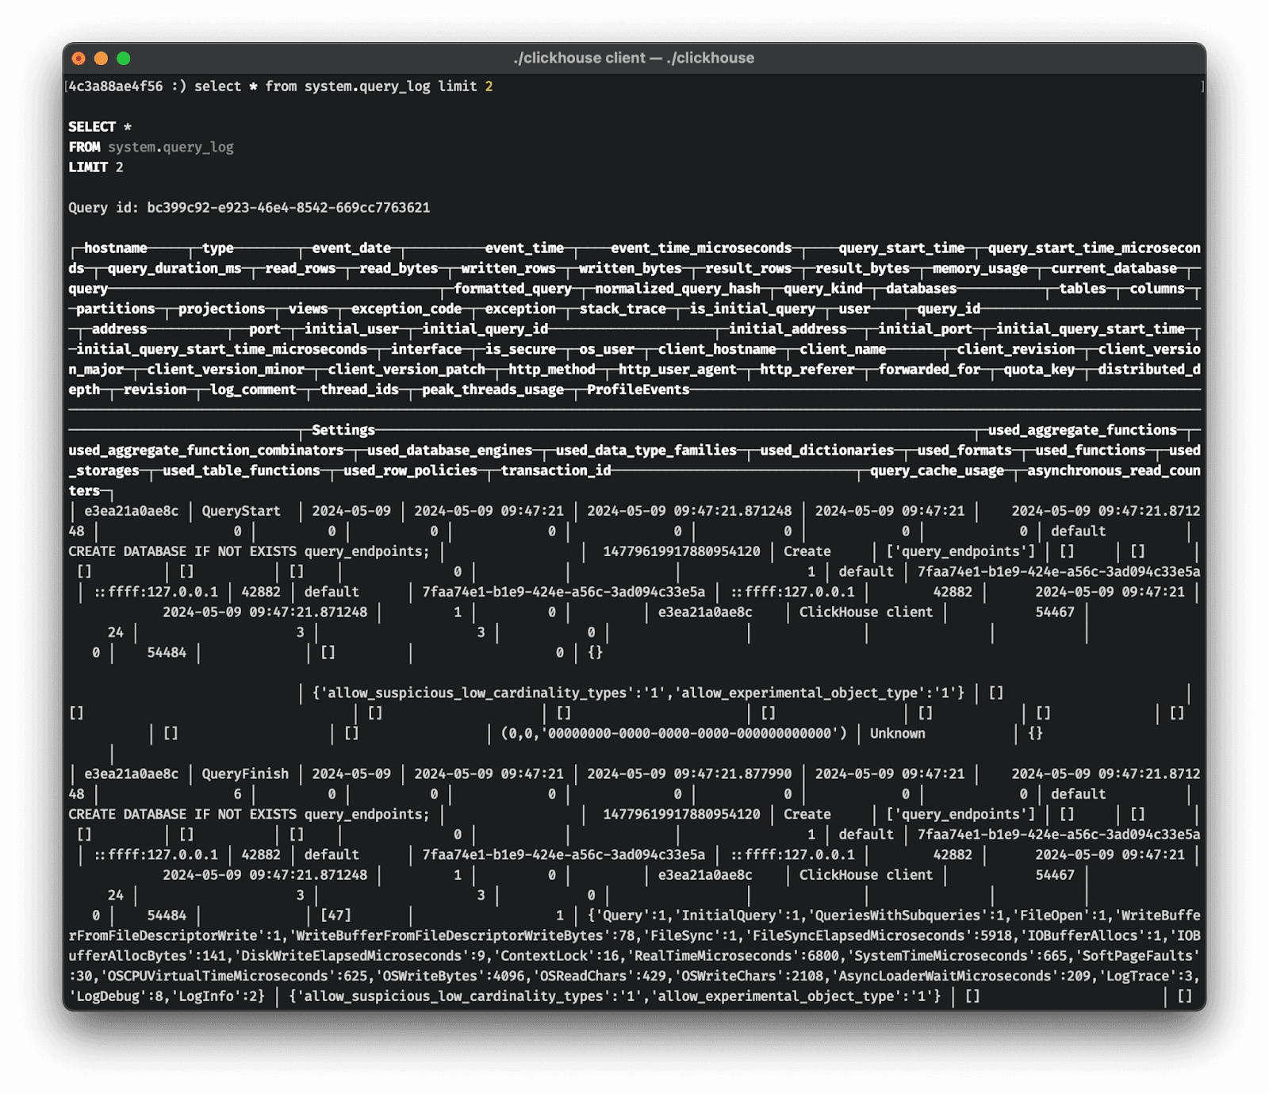This screenshot has width=1269, height=1094.
Task: Click the Query id value bc399c92
Action: 288,208
